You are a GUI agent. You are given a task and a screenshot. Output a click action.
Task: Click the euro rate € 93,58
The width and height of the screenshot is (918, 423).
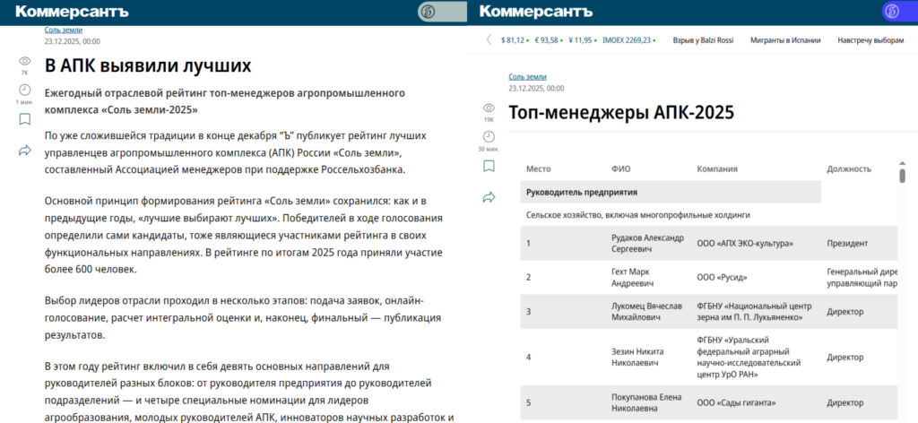(x=548, y=40)
